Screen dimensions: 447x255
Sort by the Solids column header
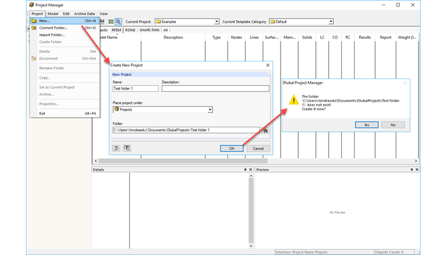[307, 38]
